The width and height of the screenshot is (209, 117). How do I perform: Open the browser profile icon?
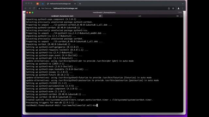[178, 8]
